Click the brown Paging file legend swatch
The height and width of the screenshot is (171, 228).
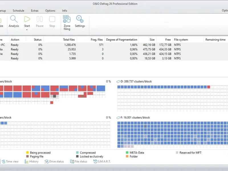click(27, 156)
